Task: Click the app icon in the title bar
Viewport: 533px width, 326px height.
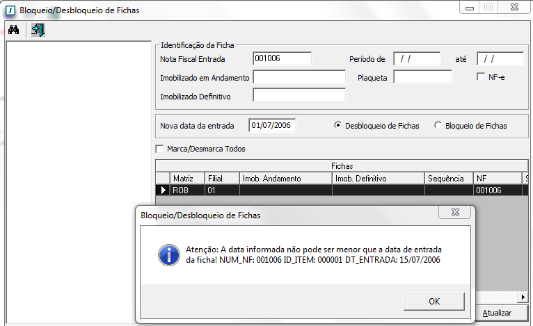Action: coord(10,10)
